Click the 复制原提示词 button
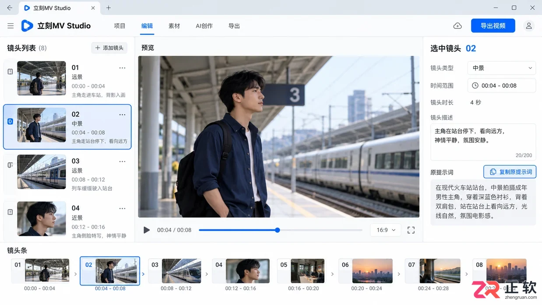 510,172
